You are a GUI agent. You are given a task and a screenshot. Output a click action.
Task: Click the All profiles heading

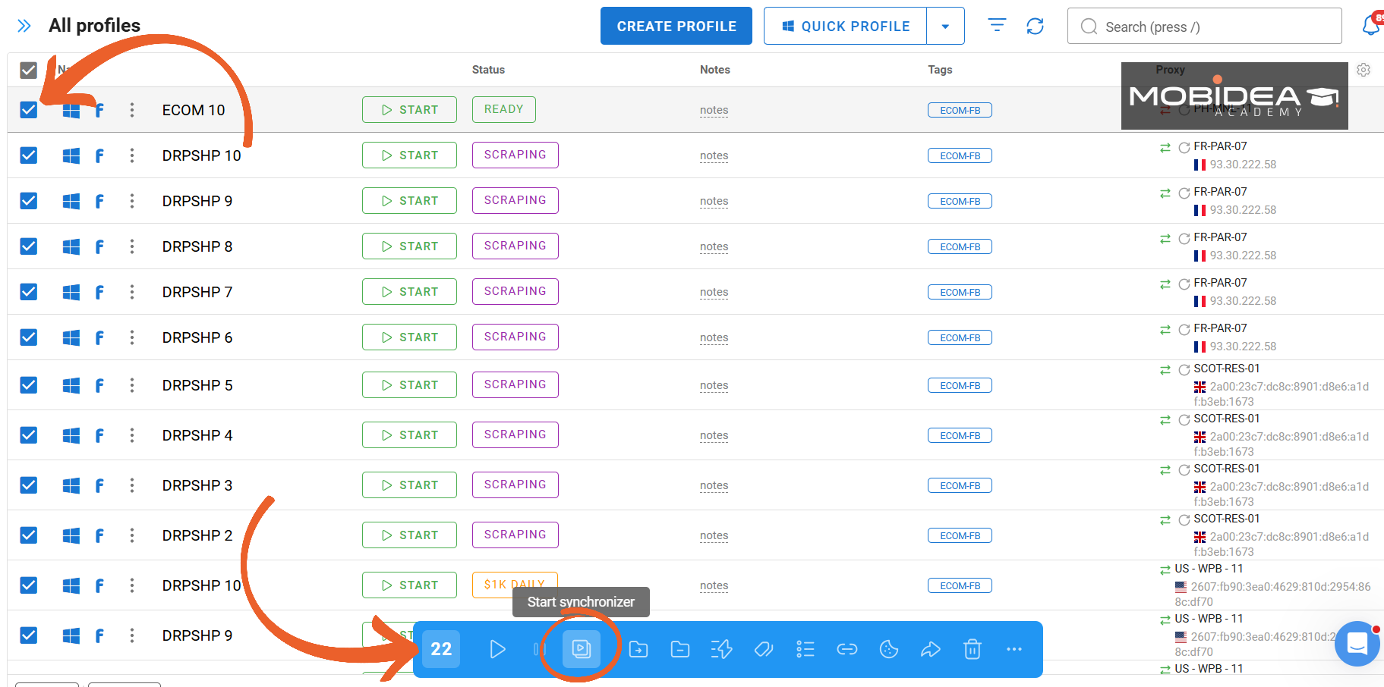coord(95,26)
